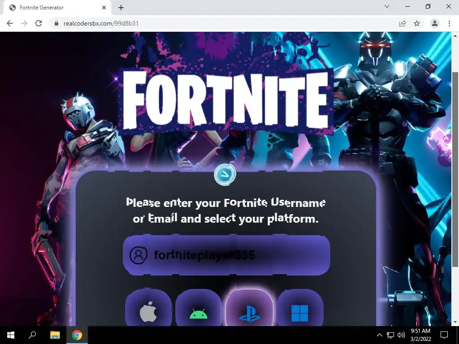The width and height of the screenshot is (459, 344).
Task: Open the notifications action center
Action: tap(444, 335)
